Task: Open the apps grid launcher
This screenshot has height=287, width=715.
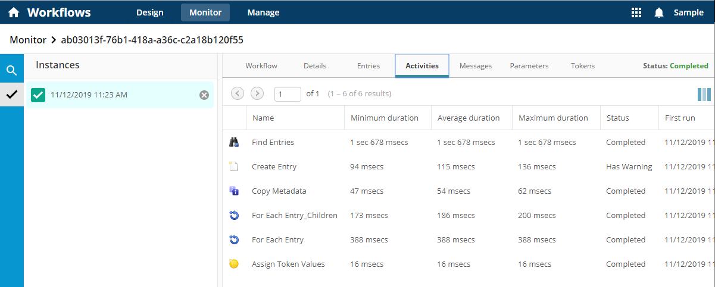Action: 636,12
